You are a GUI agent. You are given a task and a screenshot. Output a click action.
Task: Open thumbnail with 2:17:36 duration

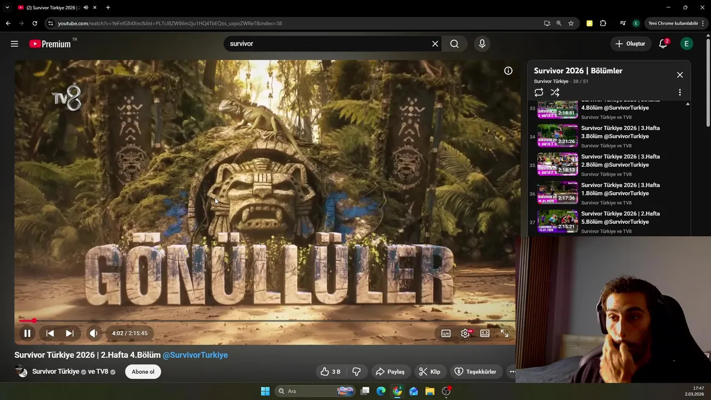coord(558,192)
